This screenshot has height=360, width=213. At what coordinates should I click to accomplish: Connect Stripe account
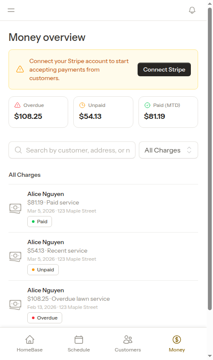164,69
